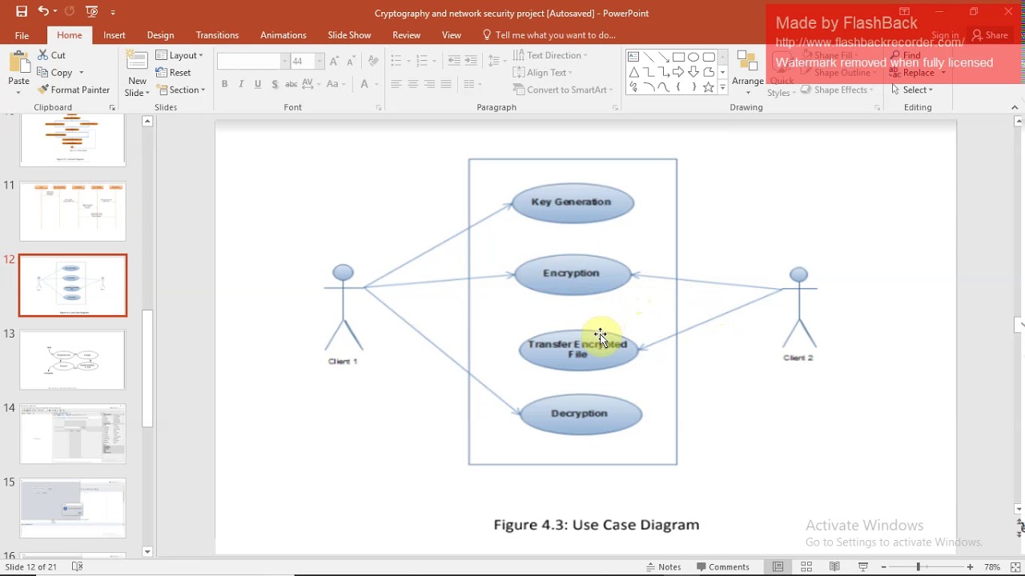
Task: Find text with the magnifier Find button
Action: [x=906, y=55]
